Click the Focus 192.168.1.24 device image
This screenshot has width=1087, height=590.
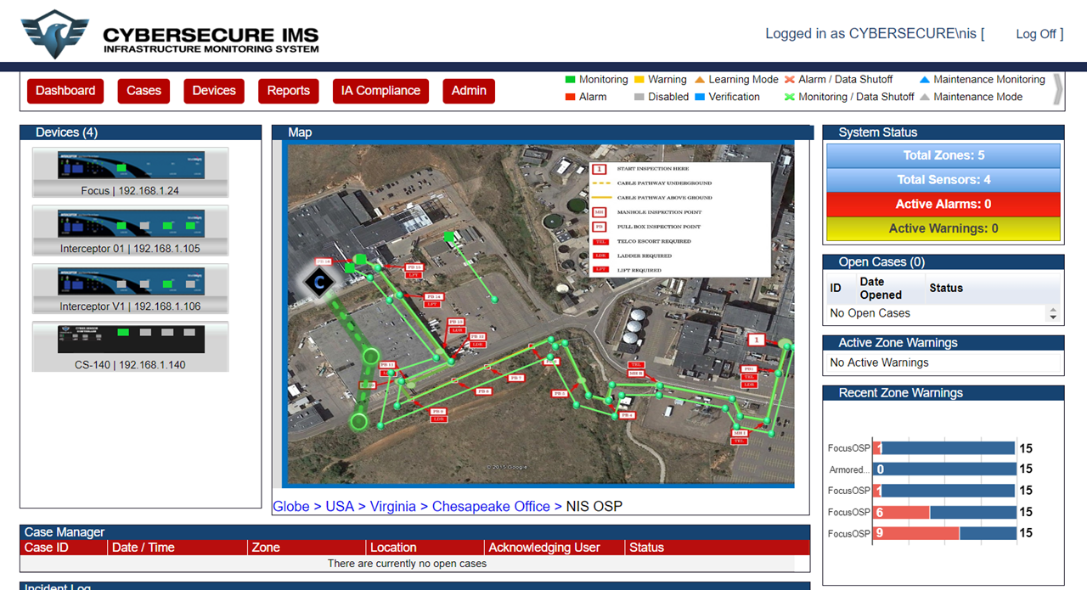coord(130,166)
